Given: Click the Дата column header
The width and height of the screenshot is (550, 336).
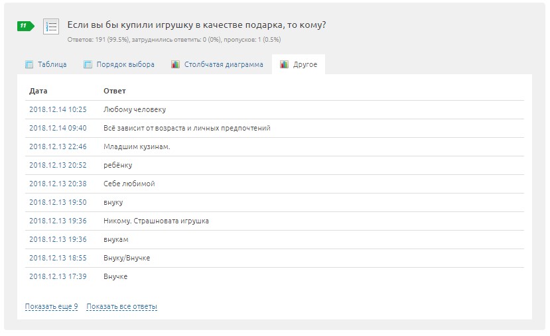Looking at the screenshot, I should 38,91.
